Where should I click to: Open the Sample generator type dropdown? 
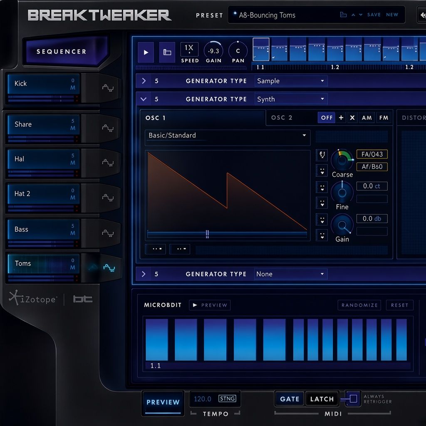(x=291, y=81)
